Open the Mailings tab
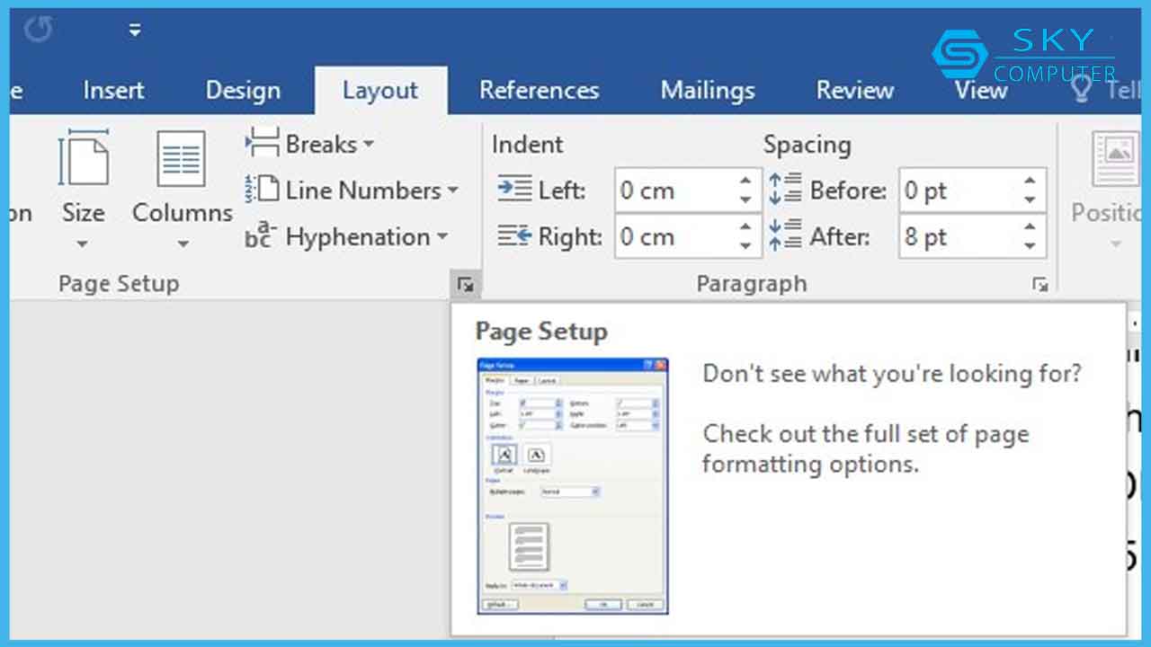Screen dimensions: 1151x647 click(708, 90)
